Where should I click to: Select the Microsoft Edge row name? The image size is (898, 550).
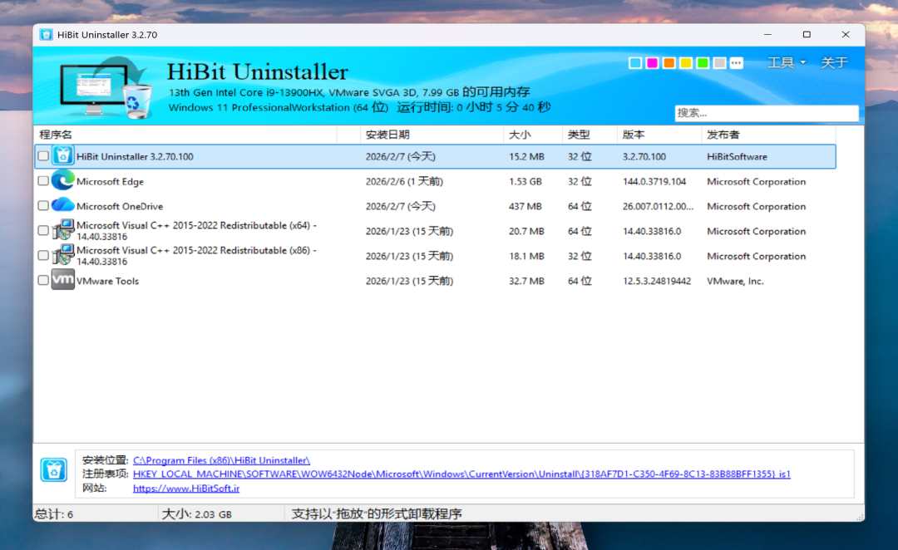[x=110, y=181]
